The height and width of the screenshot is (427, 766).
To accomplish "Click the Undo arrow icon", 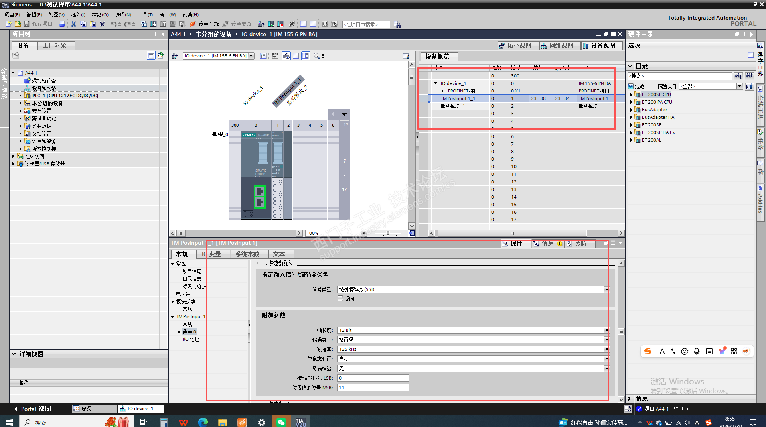I will (113, 24).
